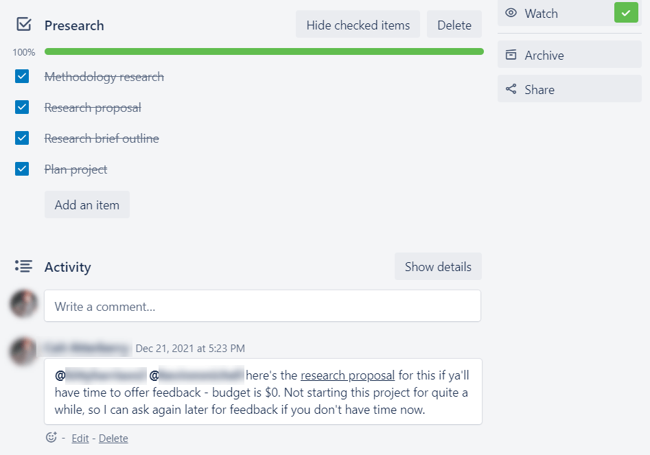
Task: Uncheck the Methodology research item
Action: click(22, 76)
